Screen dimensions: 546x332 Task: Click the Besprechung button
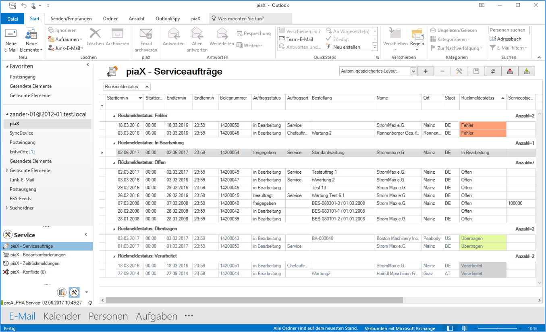click(x=254, y=33)
